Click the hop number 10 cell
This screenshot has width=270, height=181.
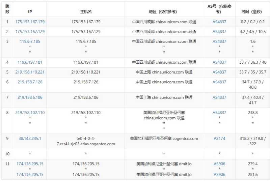pos(7,154)
